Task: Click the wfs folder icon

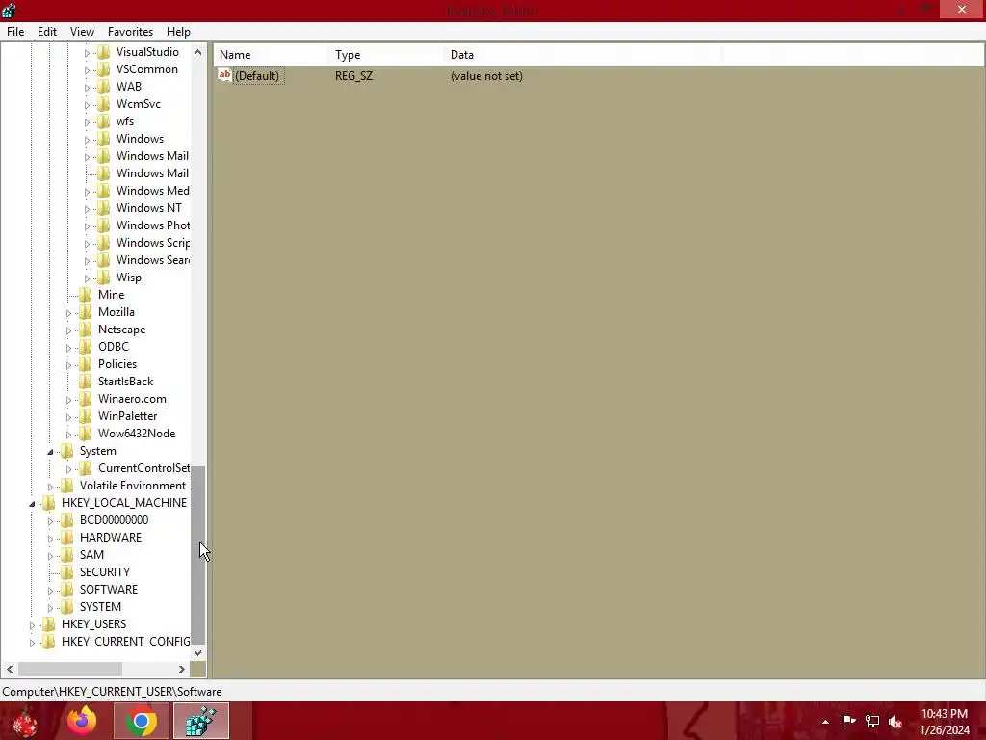Action: tap(104, 121)
